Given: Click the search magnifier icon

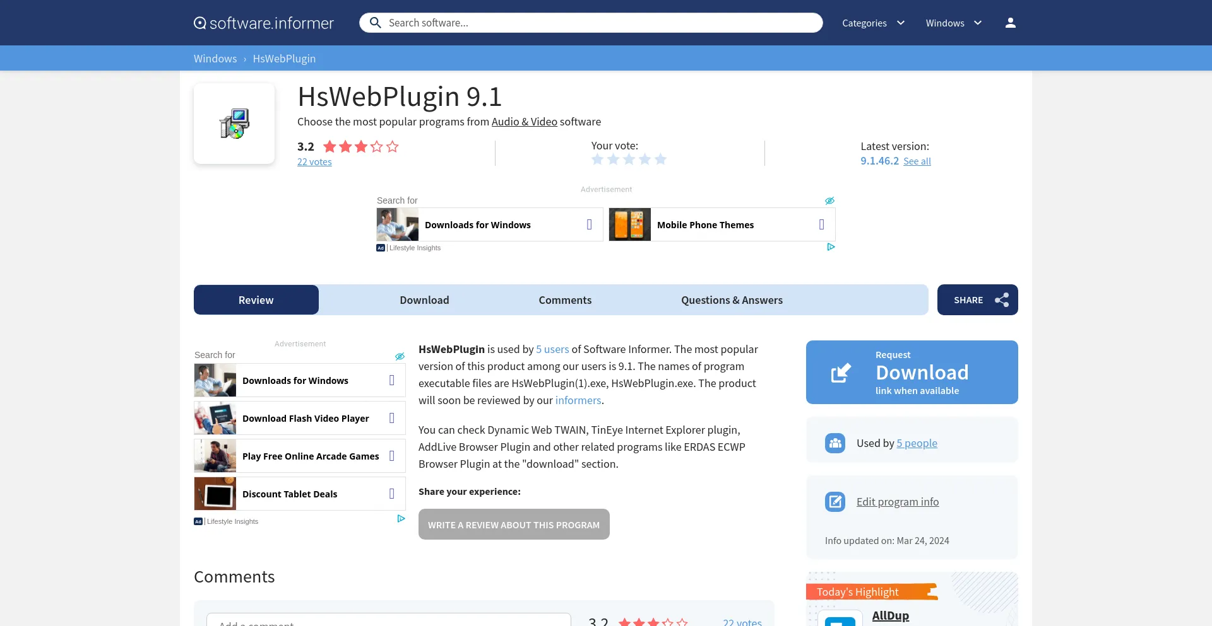Looking at the screenshot, I should pos(375,23).
